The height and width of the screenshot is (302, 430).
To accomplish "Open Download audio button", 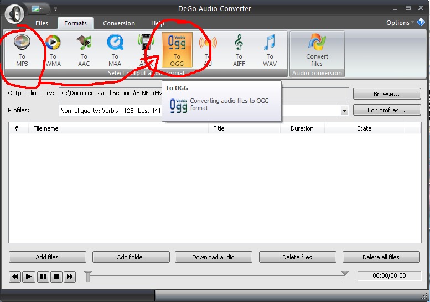I will coord(214,257).
